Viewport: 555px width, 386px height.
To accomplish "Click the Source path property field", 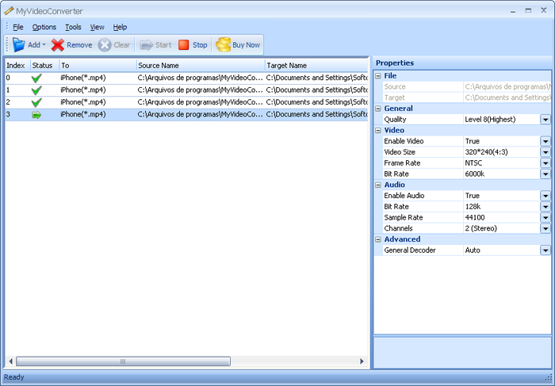I will click(x=507, y=86).
